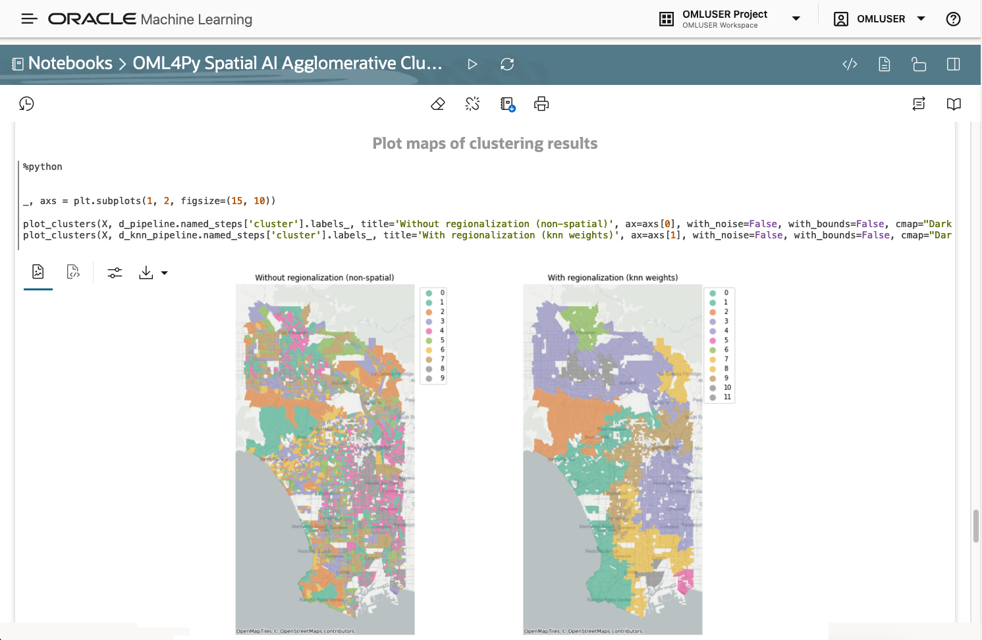982x640 pixels.
Task: Click the unbind interpreter broken-link icon
Action: (472, 103)
